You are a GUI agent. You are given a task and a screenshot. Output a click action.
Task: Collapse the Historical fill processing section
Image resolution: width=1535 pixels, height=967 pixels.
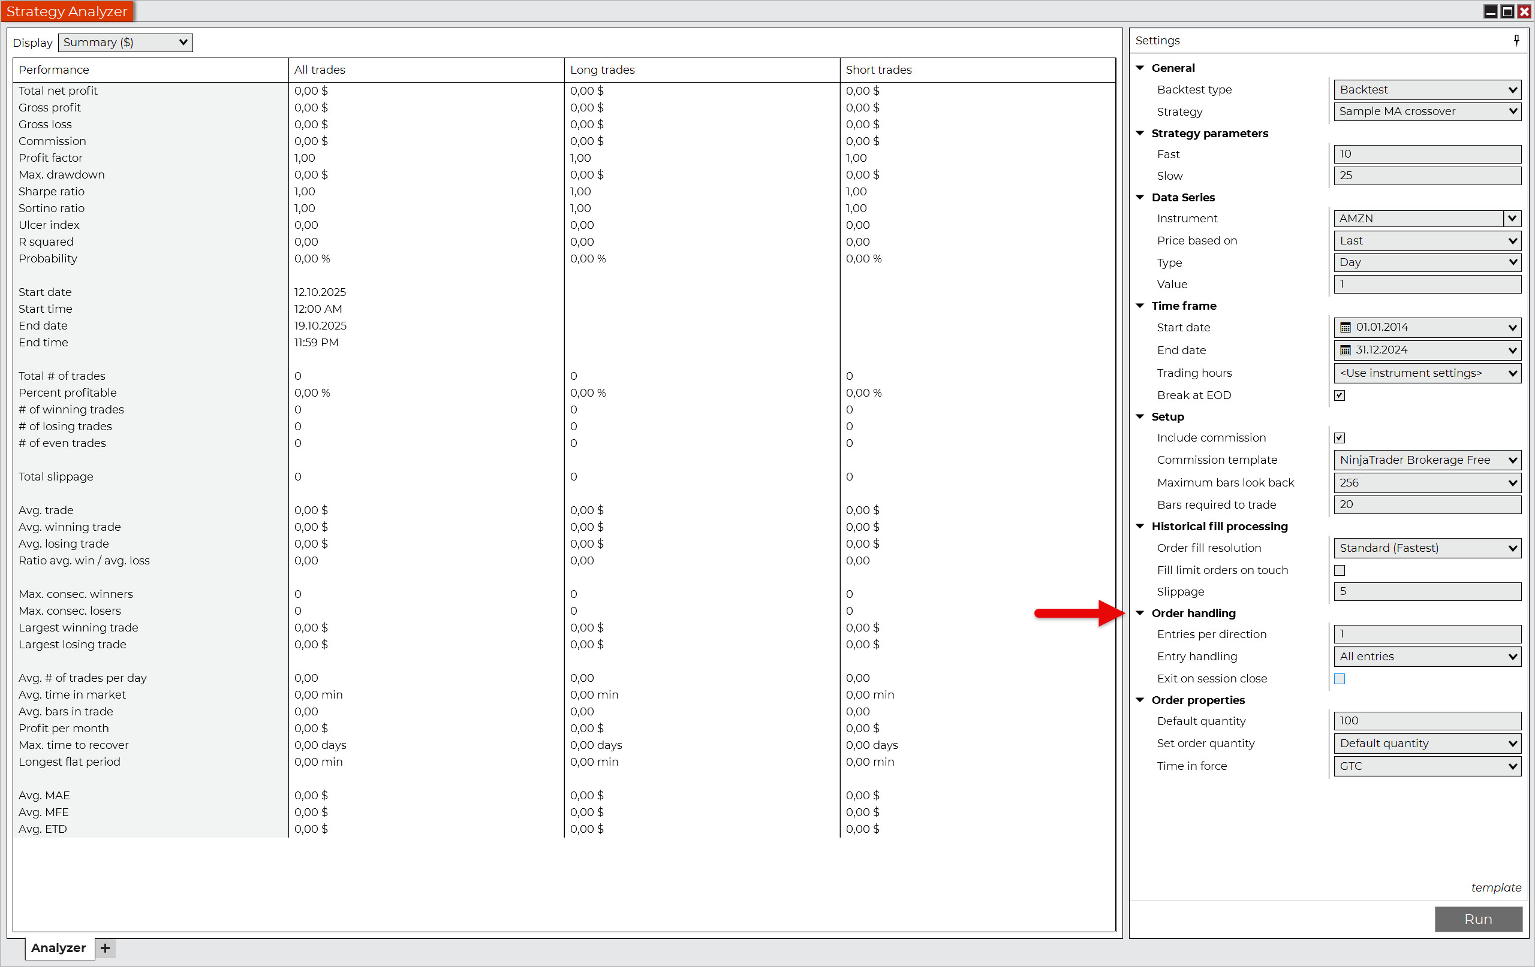[1140, 526]
